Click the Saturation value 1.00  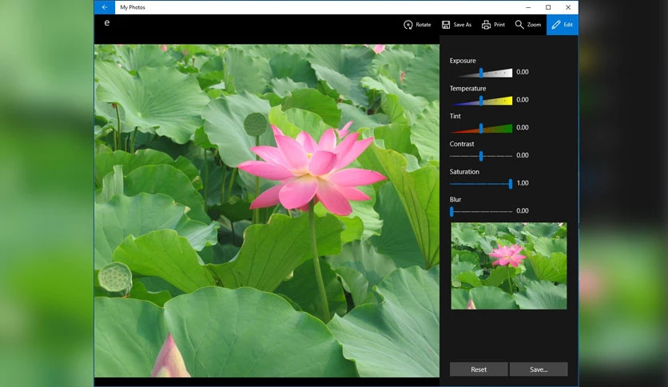523,183
